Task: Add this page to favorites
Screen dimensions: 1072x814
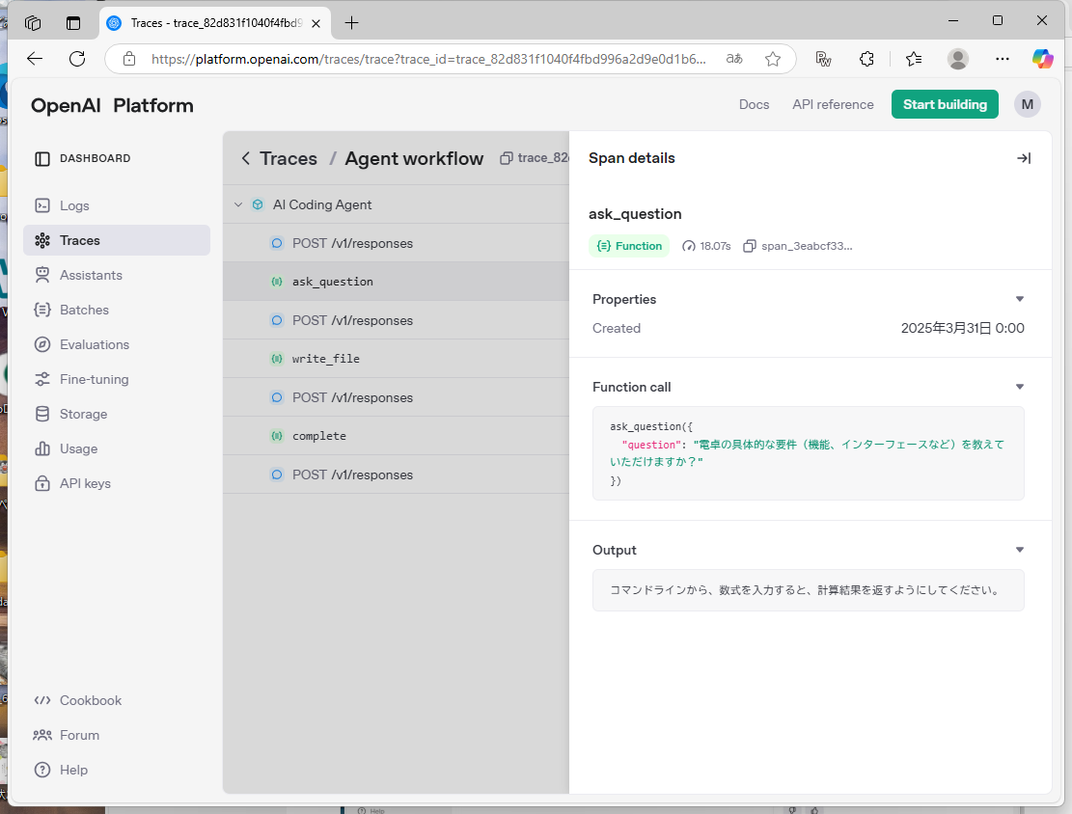Action: click(773, 59)
